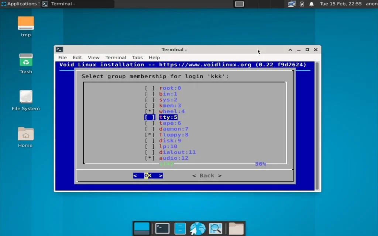Open the application finder magnifier icon
The width and height of the screenshot is (378, 236).
[x=215, y=228]
